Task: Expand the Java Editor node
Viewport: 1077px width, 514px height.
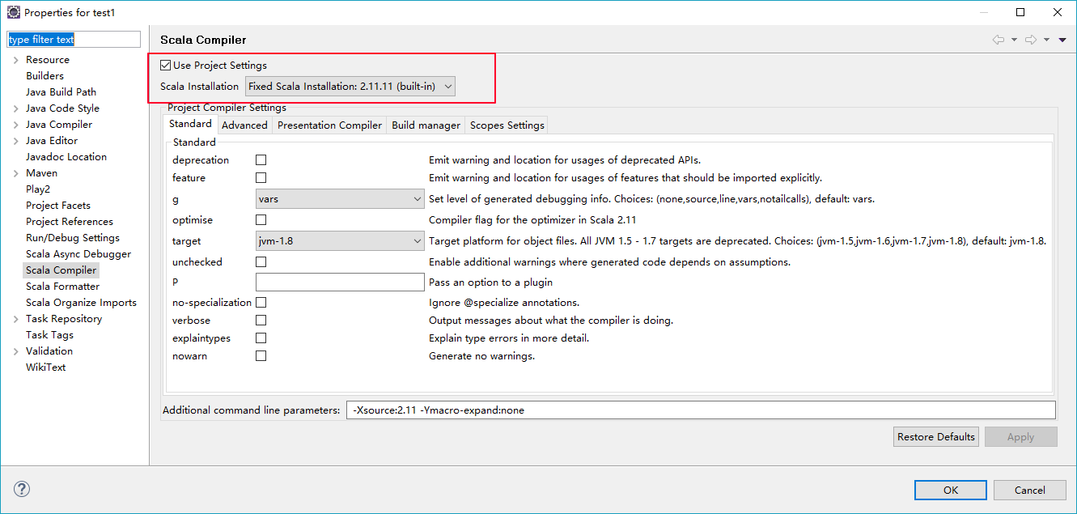Action: (15, 141)
